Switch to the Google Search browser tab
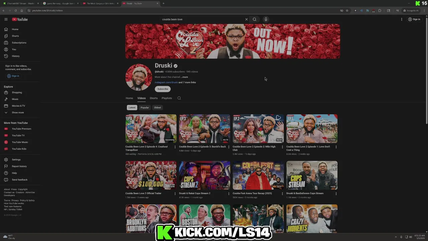 [x=61, y=3]
